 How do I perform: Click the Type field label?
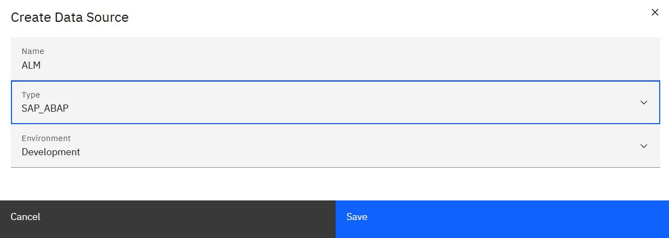pyautogui.click(x=31, y=95)
